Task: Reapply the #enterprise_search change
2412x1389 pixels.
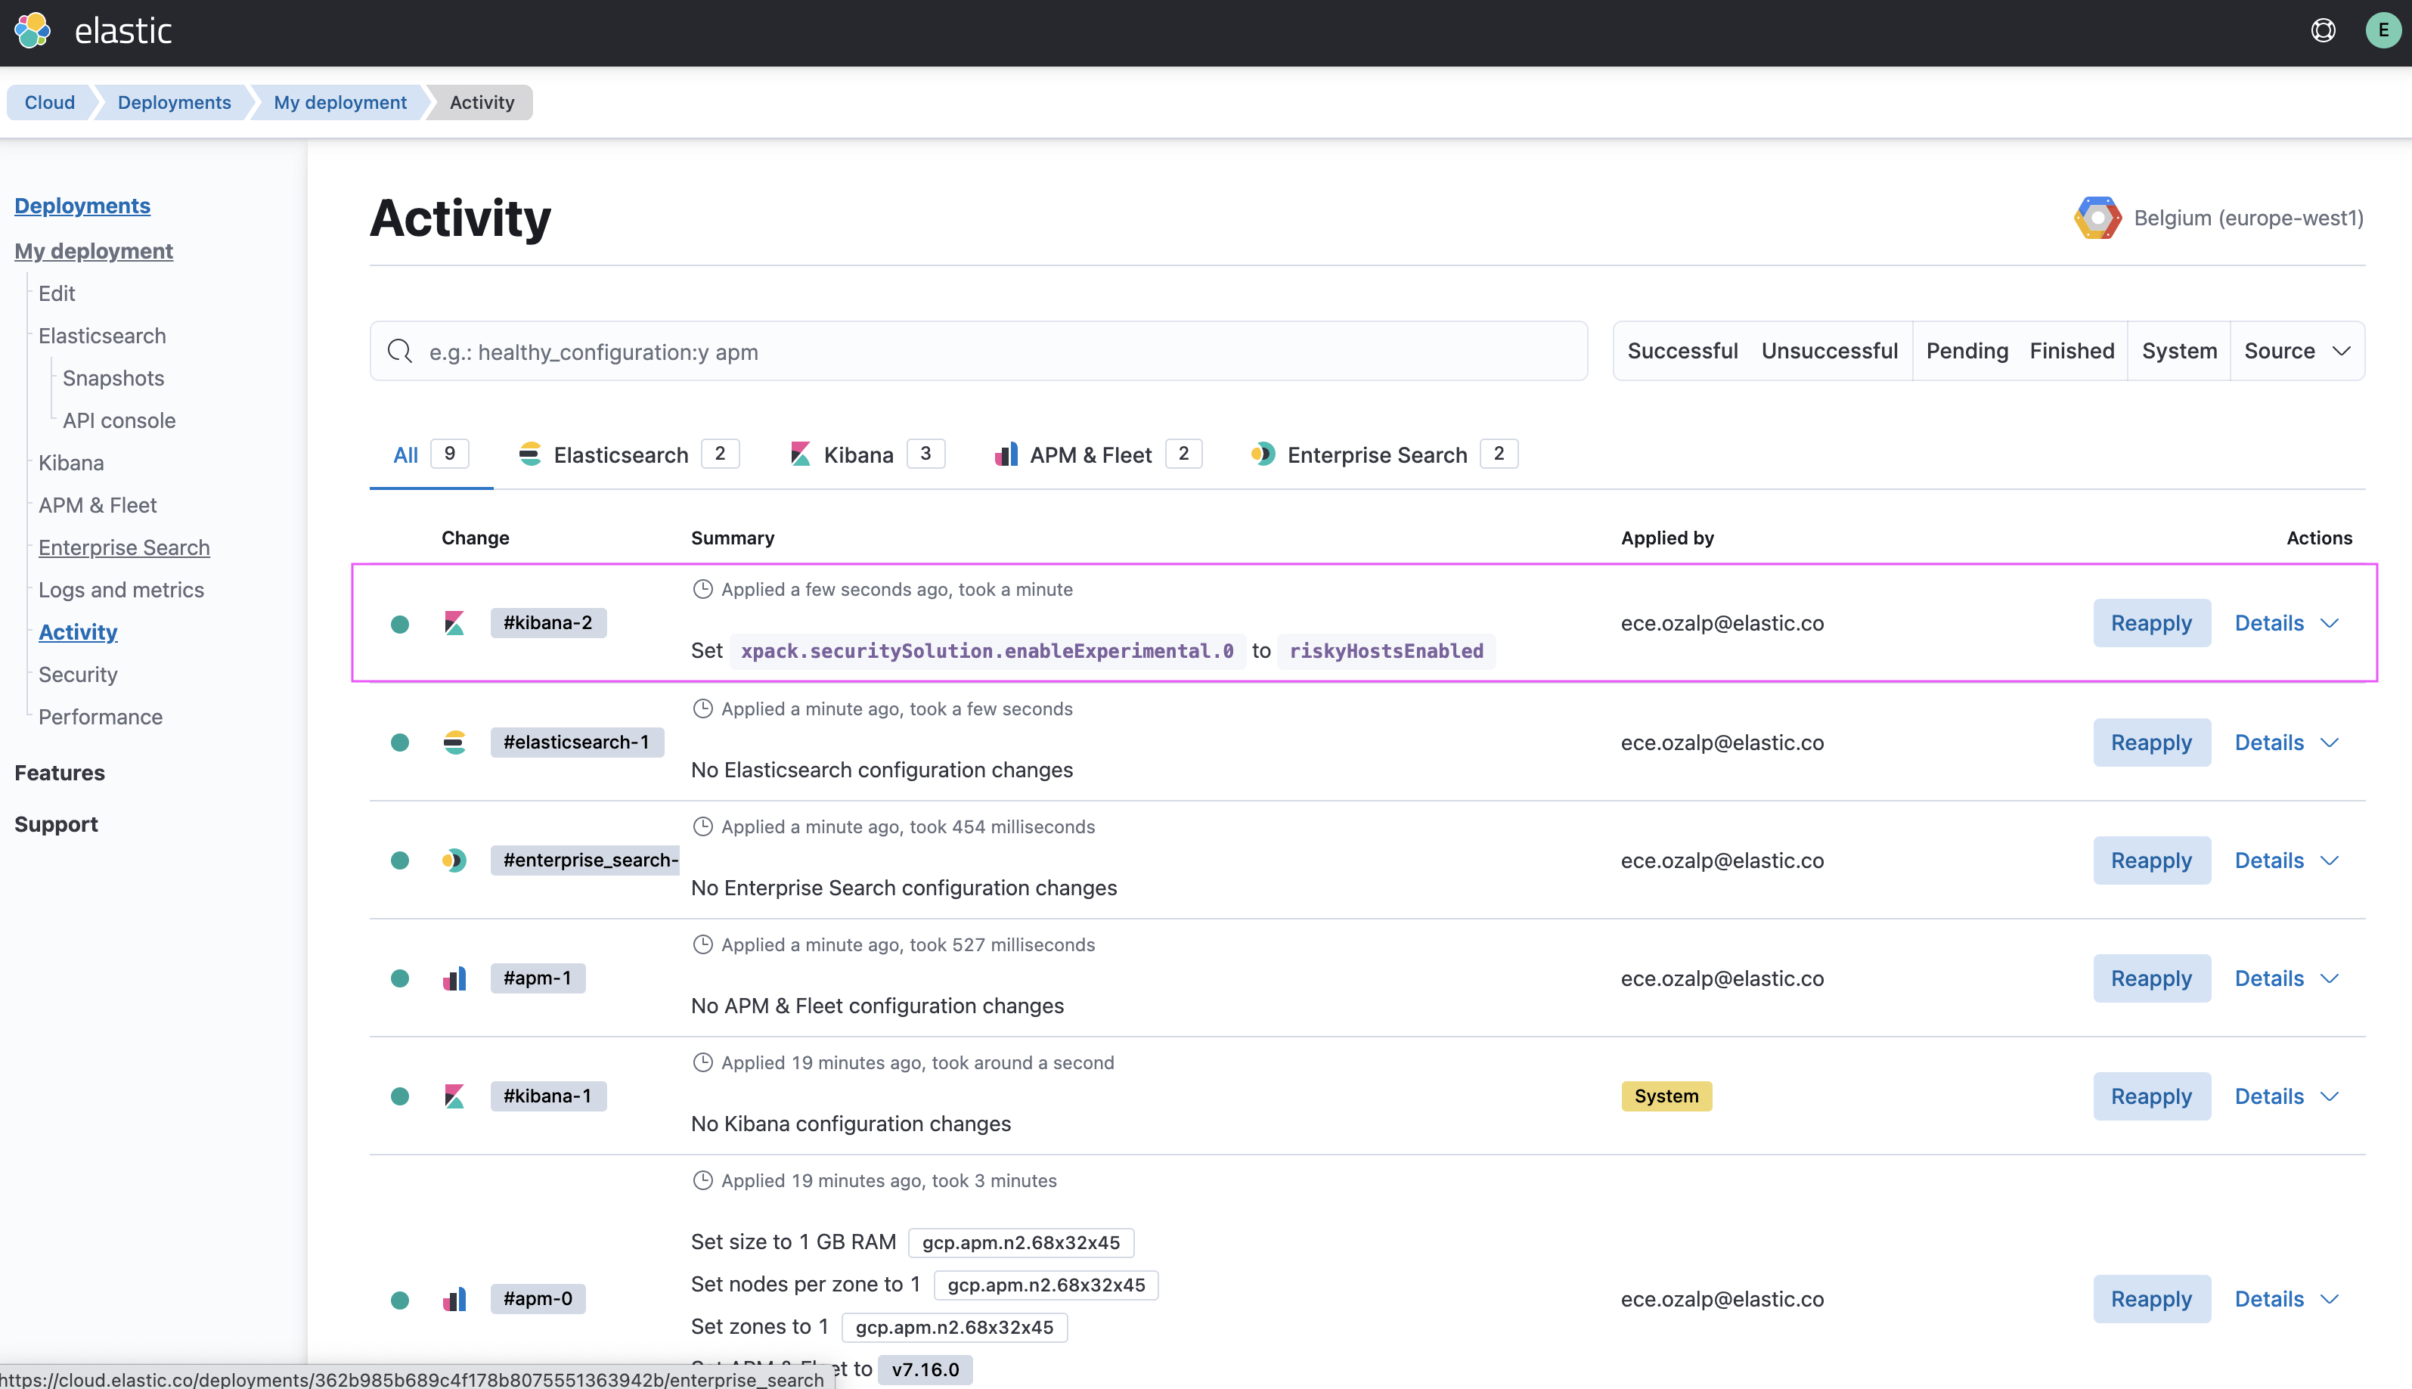Action: coord(2150,860)
